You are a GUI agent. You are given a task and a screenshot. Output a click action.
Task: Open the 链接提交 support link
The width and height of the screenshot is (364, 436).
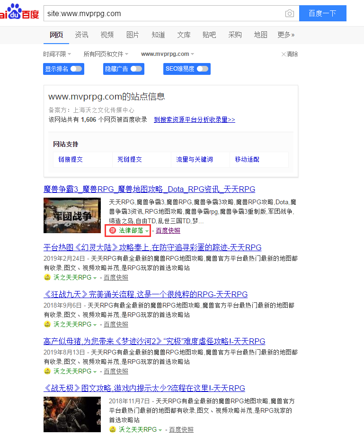tap(71, 159)
